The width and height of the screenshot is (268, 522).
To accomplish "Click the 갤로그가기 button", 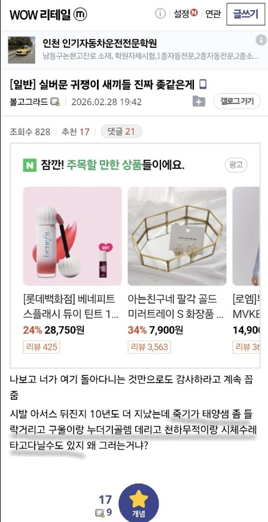I will point(237,101).
